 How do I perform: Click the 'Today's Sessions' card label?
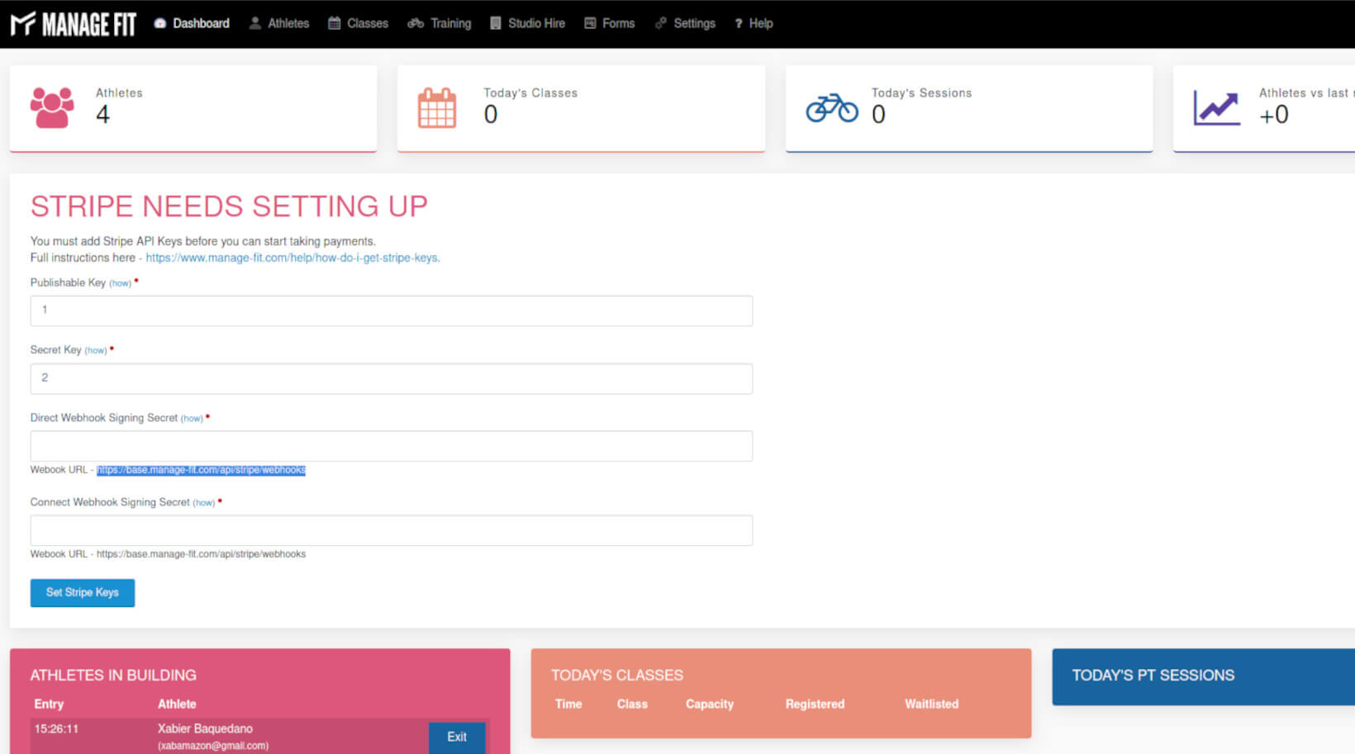tap(921, 92)
